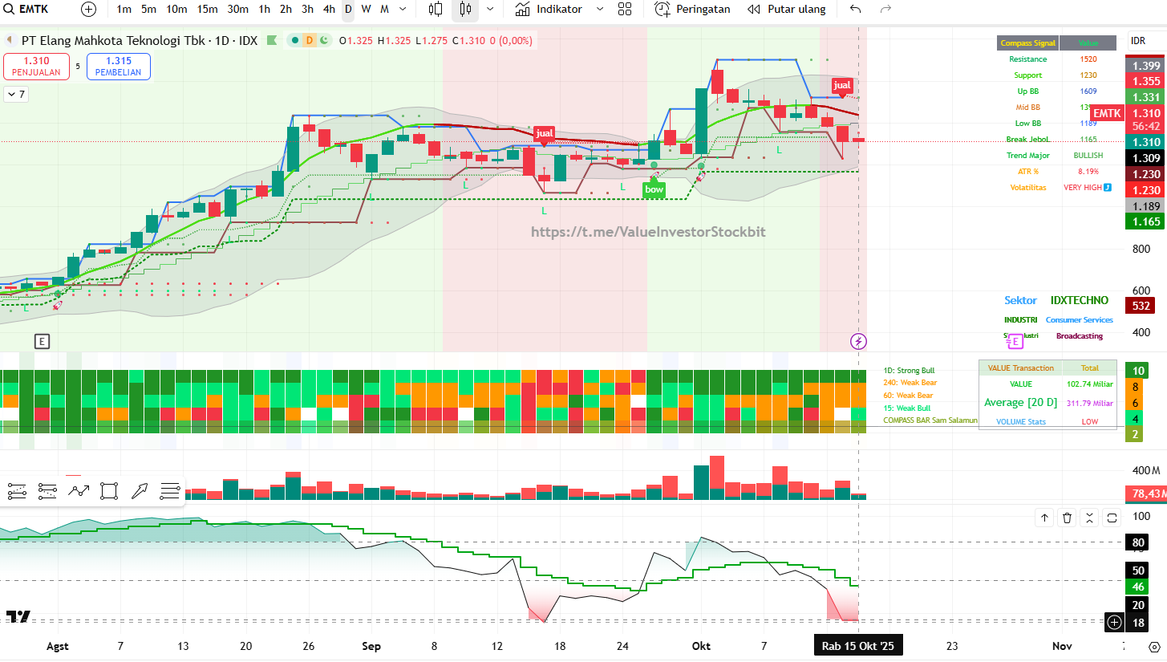Open the Indikator menu
Screen dimensions: 1167x662
[549, 10]
